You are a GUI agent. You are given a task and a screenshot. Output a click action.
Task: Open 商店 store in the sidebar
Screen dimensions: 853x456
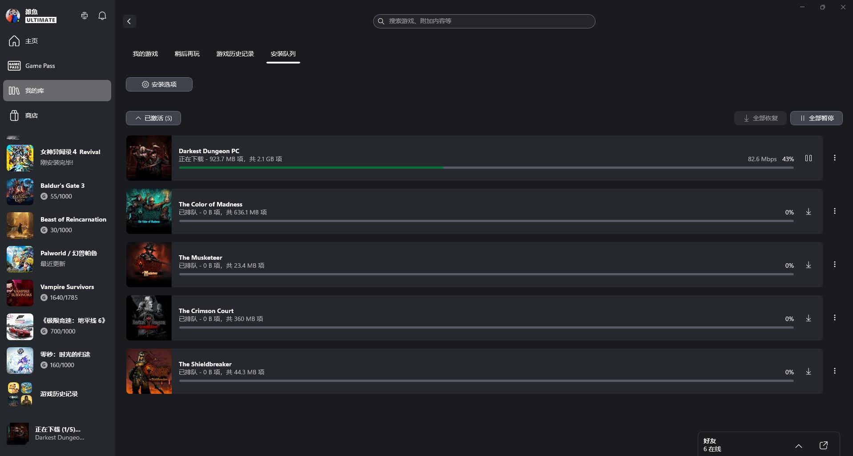tap(57, 115)
